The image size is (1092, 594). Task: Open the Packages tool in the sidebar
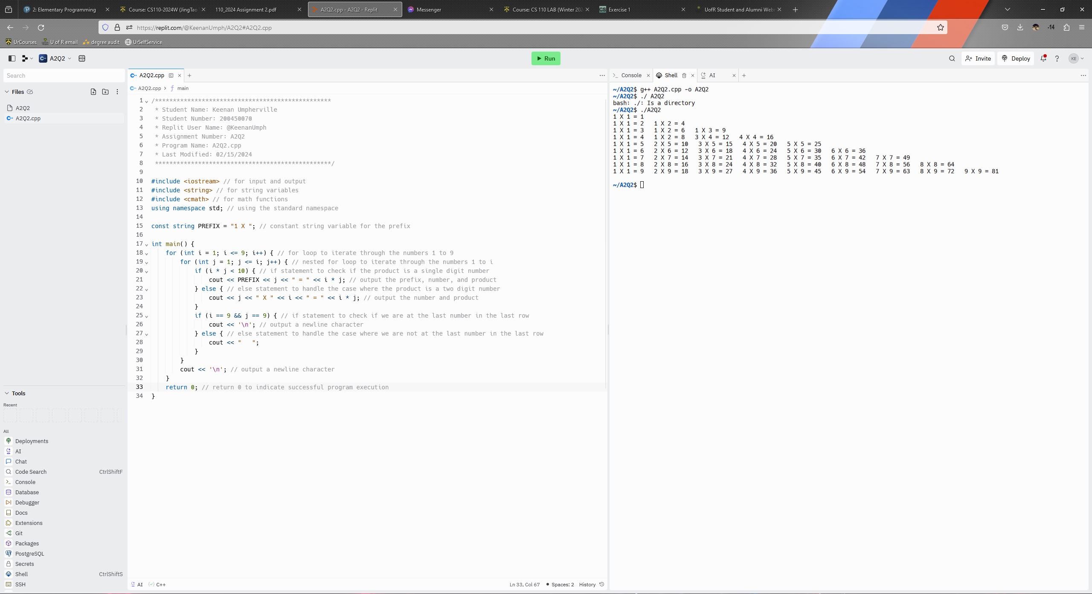(x=26, y=543)
